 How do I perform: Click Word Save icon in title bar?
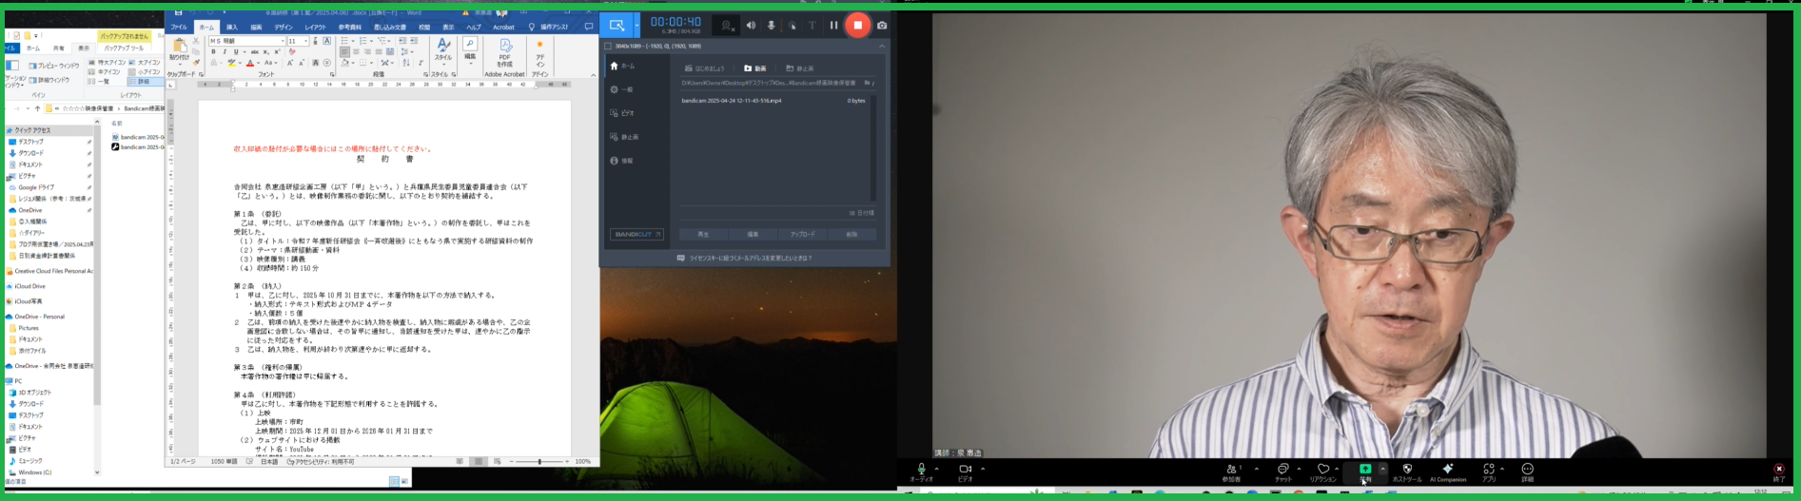point(178,12)
